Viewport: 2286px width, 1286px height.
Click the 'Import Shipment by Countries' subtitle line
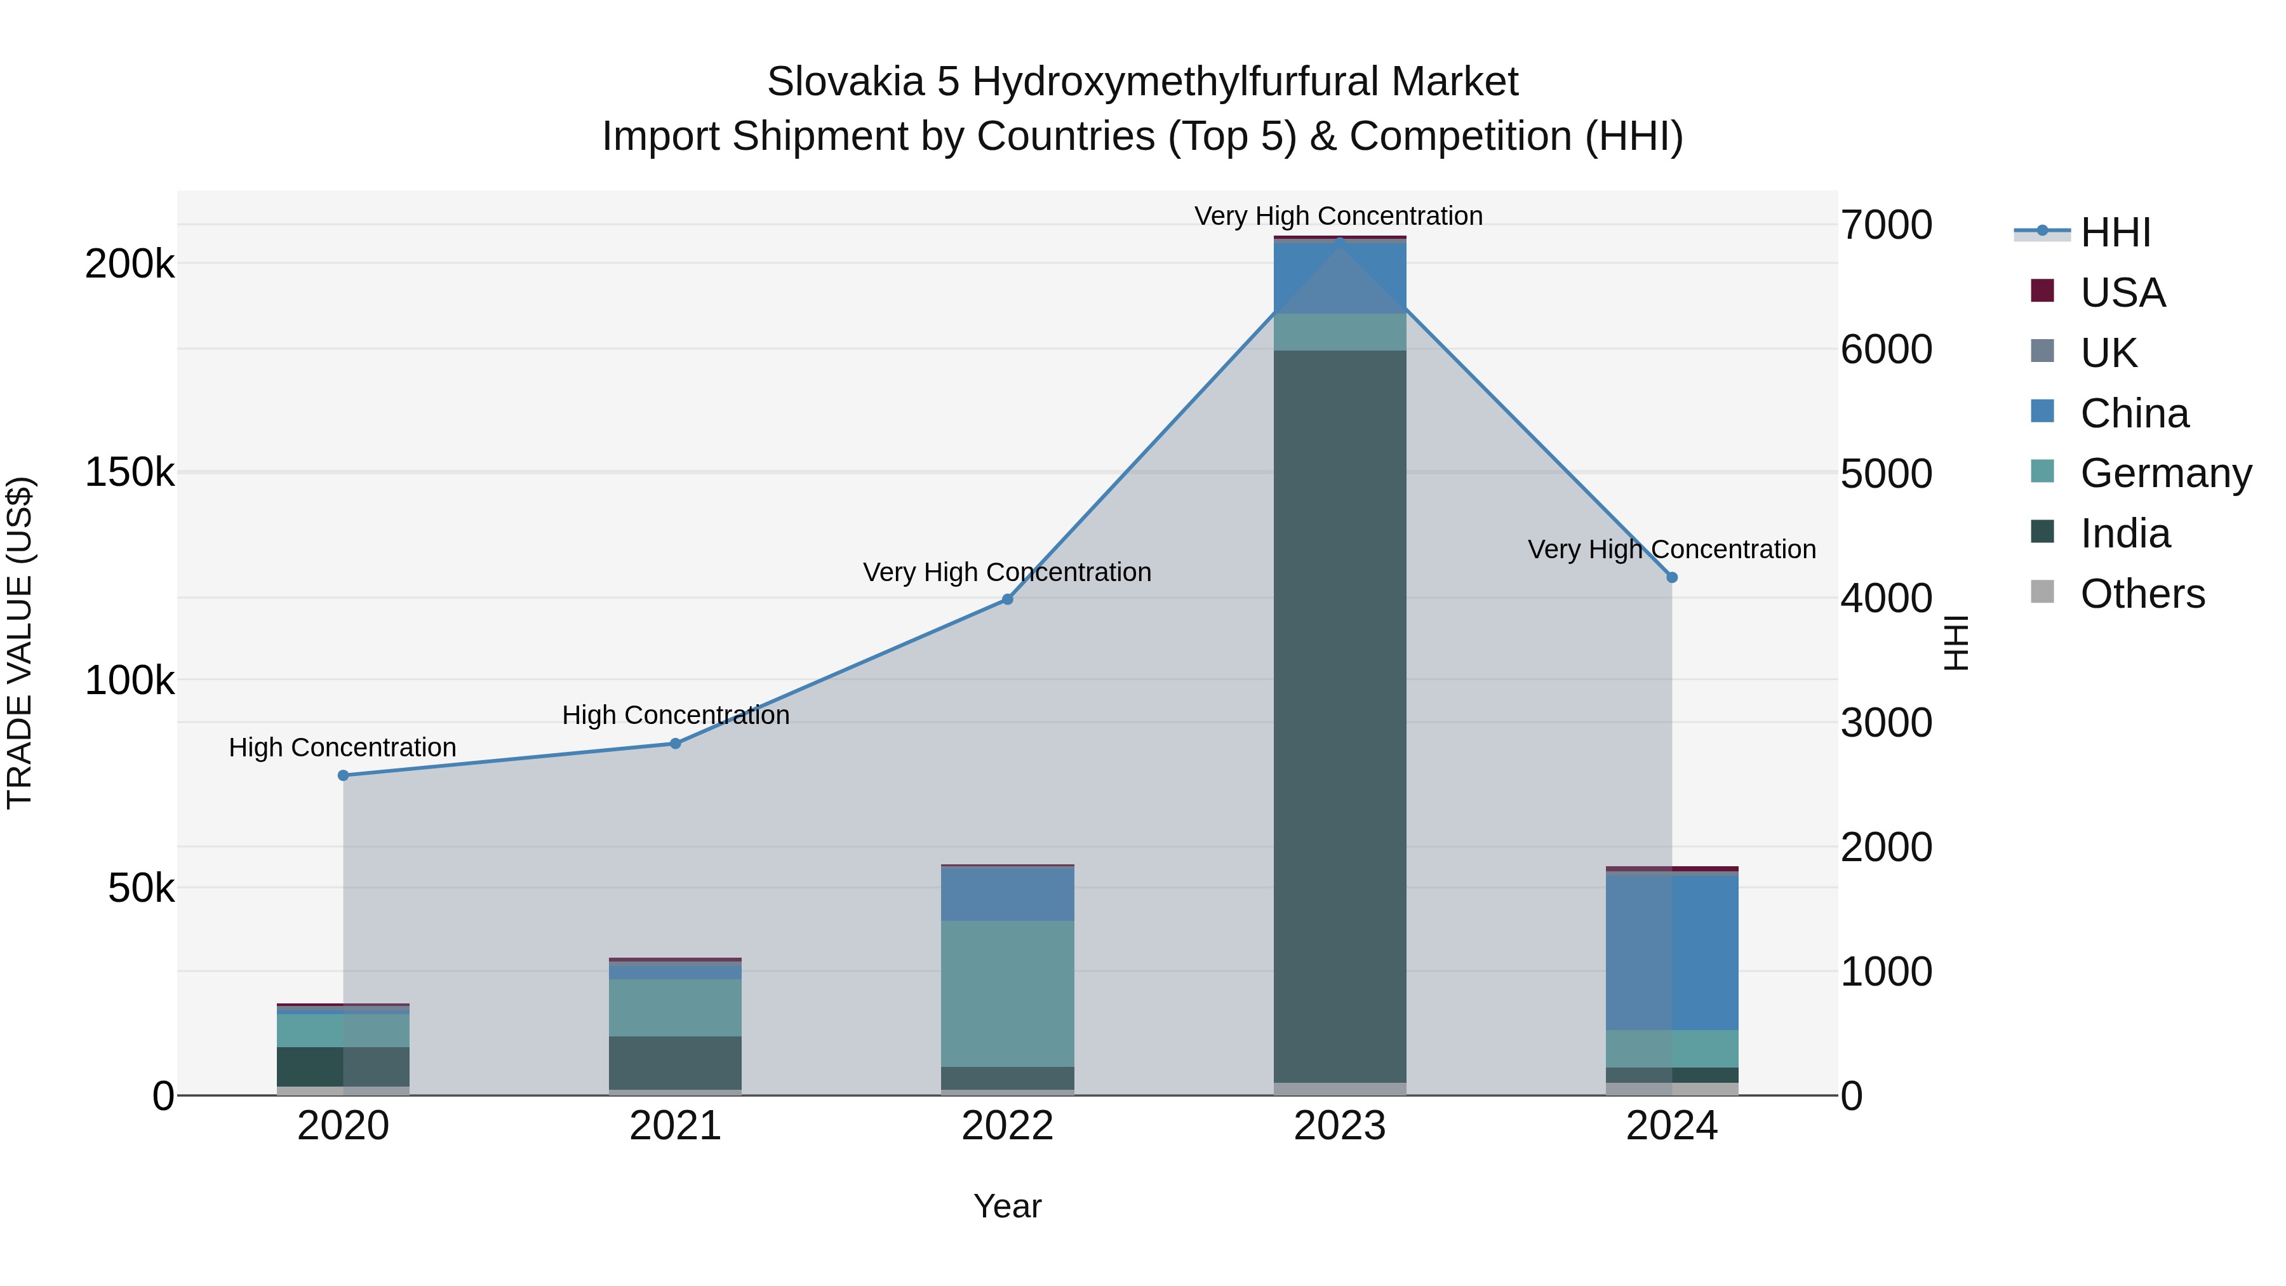[x=1143, y=137]
